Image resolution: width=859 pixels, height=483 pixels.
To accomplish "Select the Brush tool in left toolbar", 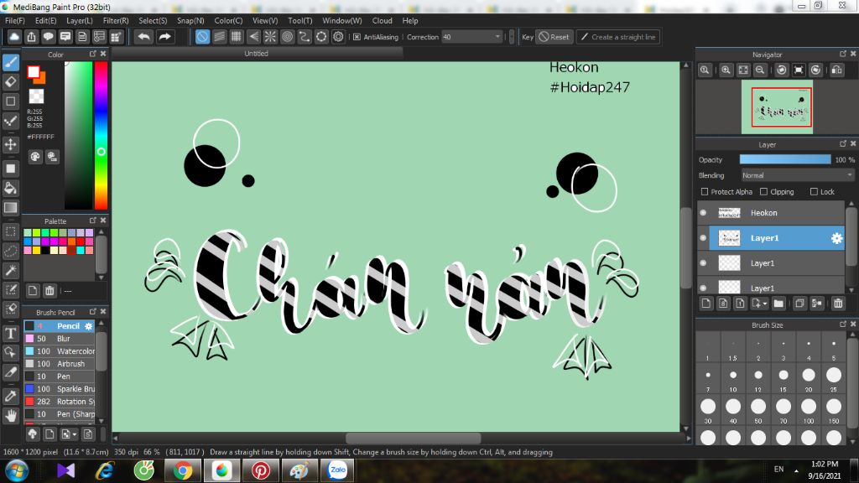I will pyautogui.click(x=11, y=62).
